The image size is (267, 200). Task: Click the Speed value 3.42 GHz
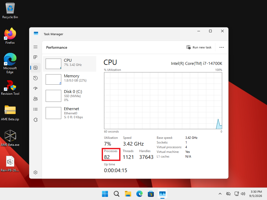pos(133,144)
